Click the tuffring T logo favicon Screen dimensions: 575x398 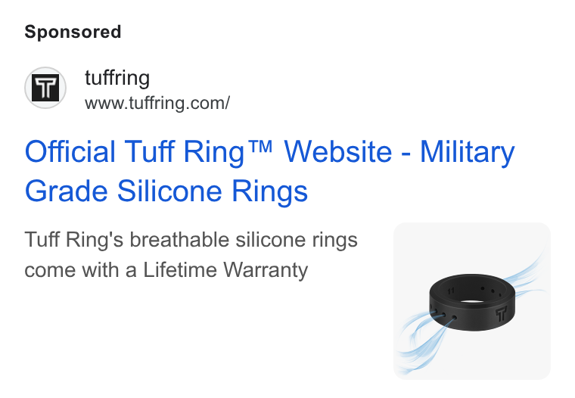(x=45, y=88)
